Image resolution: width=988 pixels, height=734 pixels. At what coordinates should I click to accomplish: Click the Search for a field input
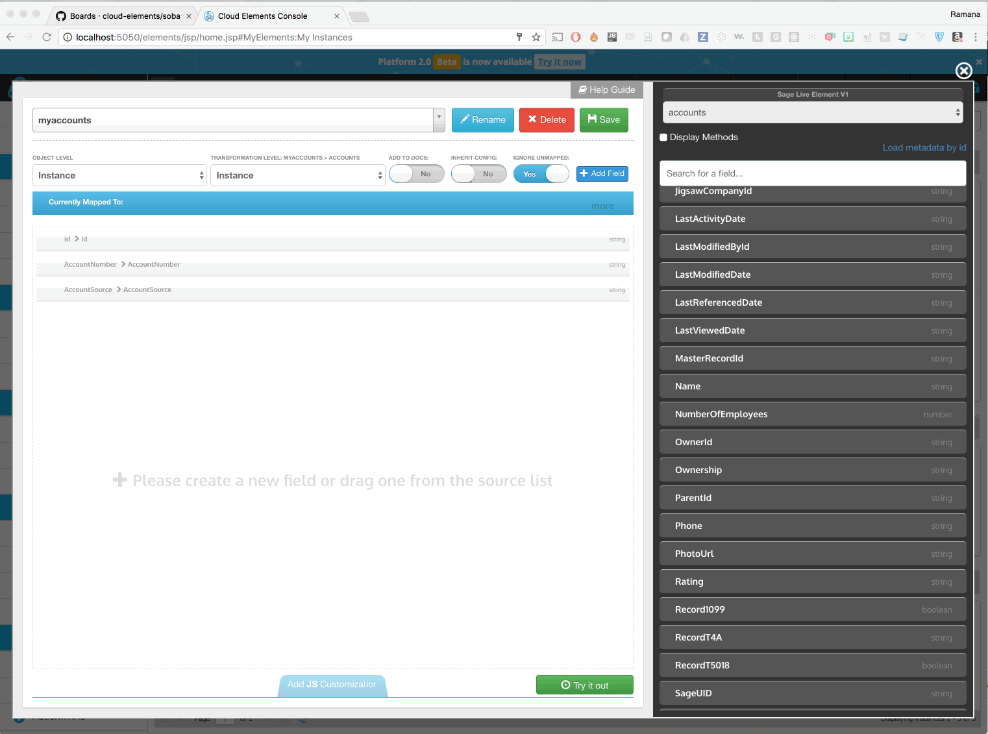click(x=813, y=173)
